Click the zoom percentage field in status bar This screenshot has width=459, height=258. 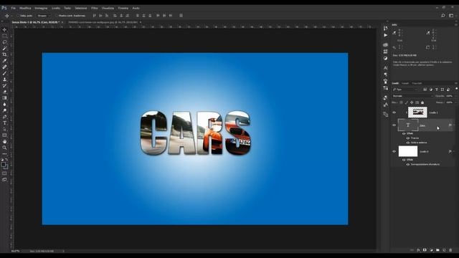pos(16,251)
